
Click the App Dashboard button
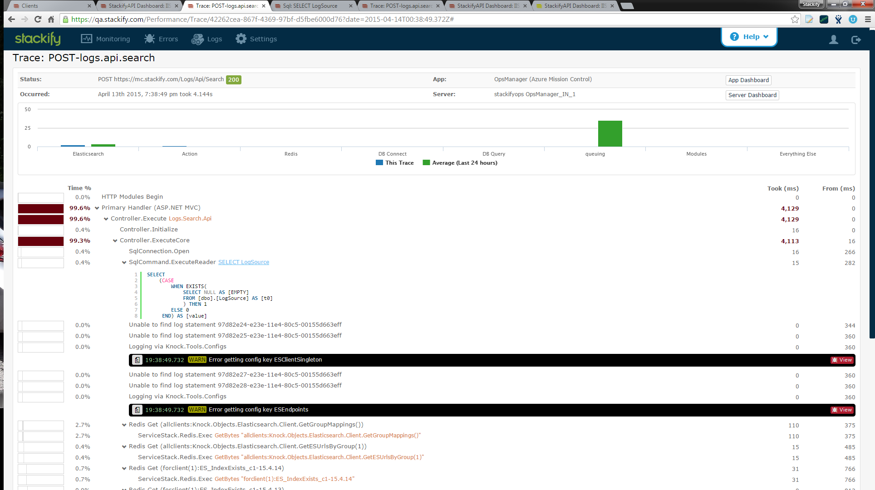click(x=748, y=80)
